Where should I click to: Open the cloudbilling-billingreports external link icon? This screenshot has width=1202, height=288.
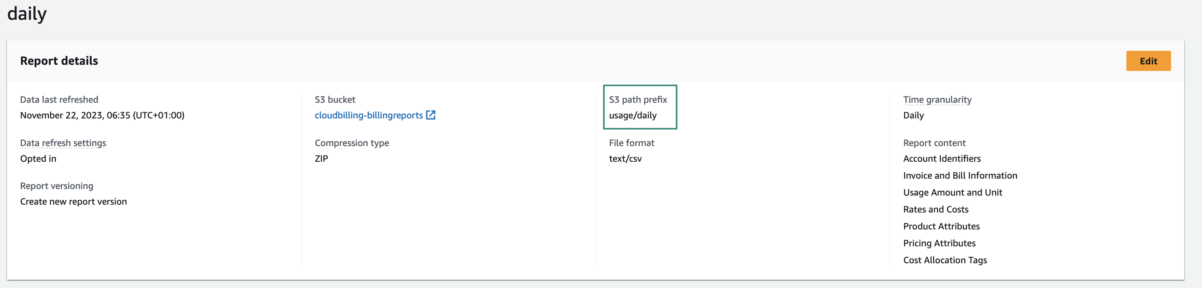tap(431, 115)
